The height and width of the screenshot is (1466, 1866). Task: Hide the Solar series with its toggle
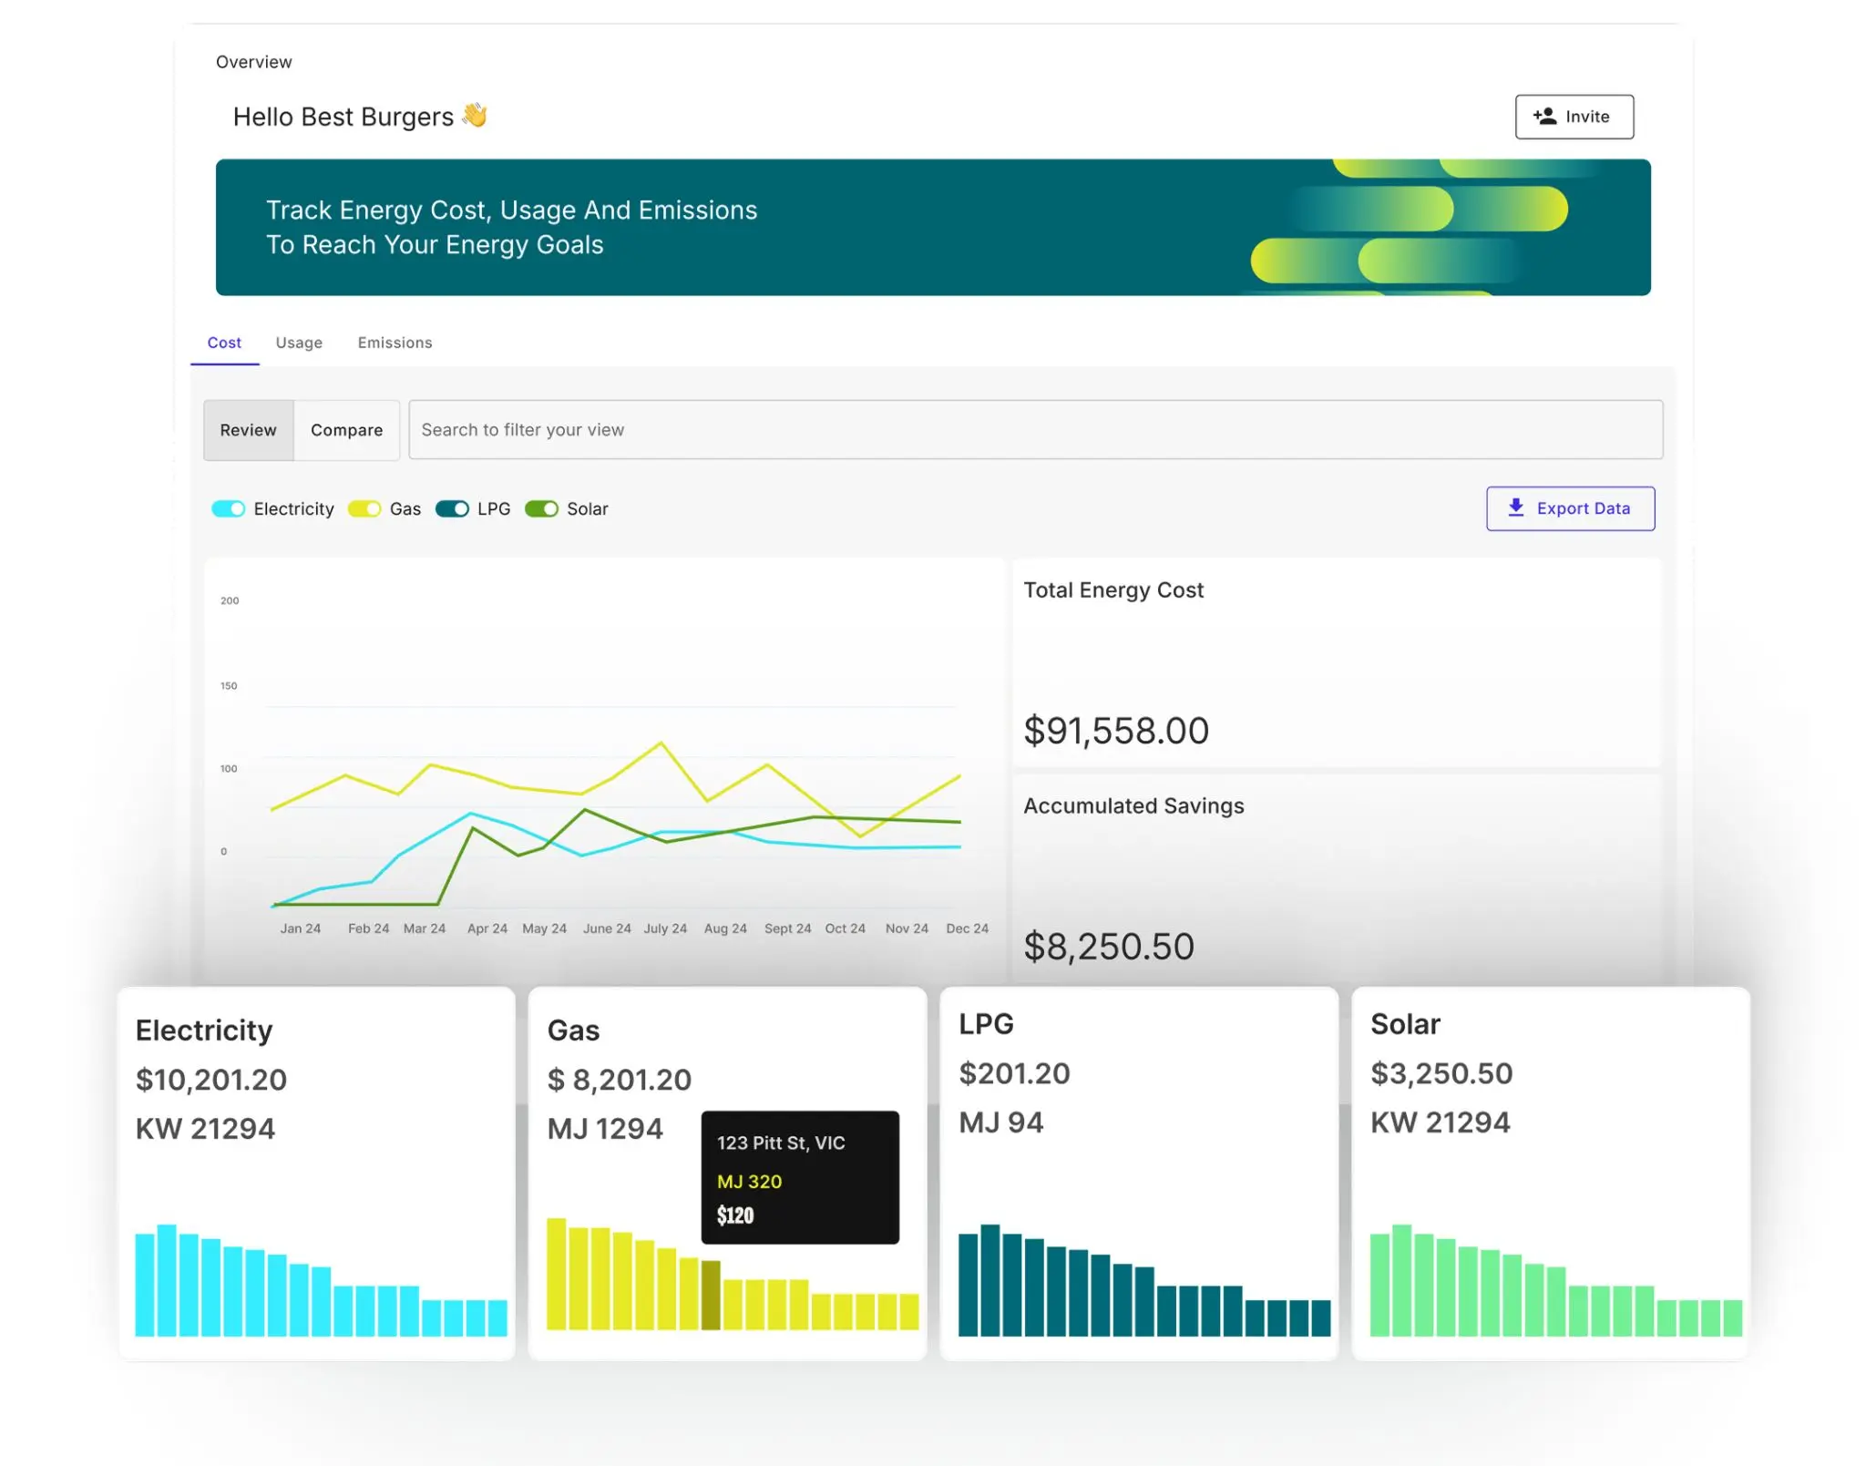pyautogui.click(x=541, y=508)
